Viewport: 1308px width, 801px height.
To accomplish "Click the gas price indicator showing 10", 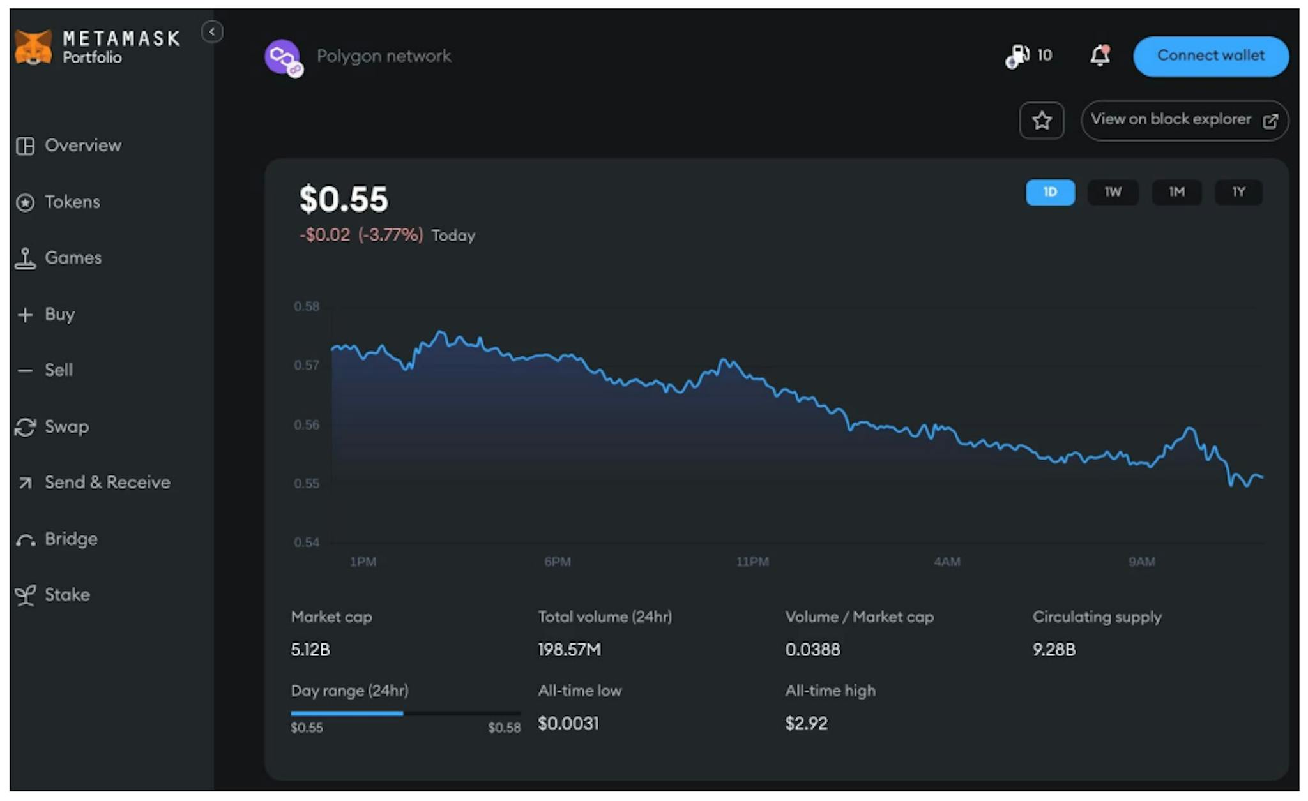I will pos(1028,56).
